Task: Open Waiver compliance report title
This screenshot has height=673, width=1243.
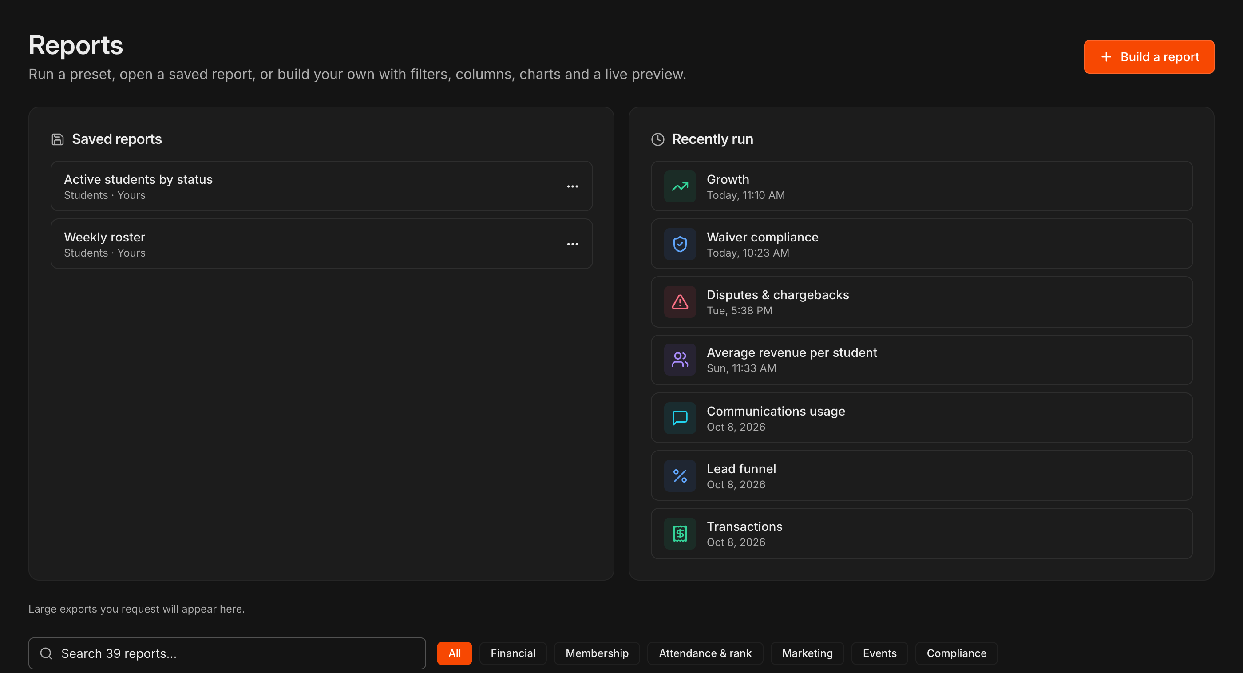Action: tap(762, 238)
